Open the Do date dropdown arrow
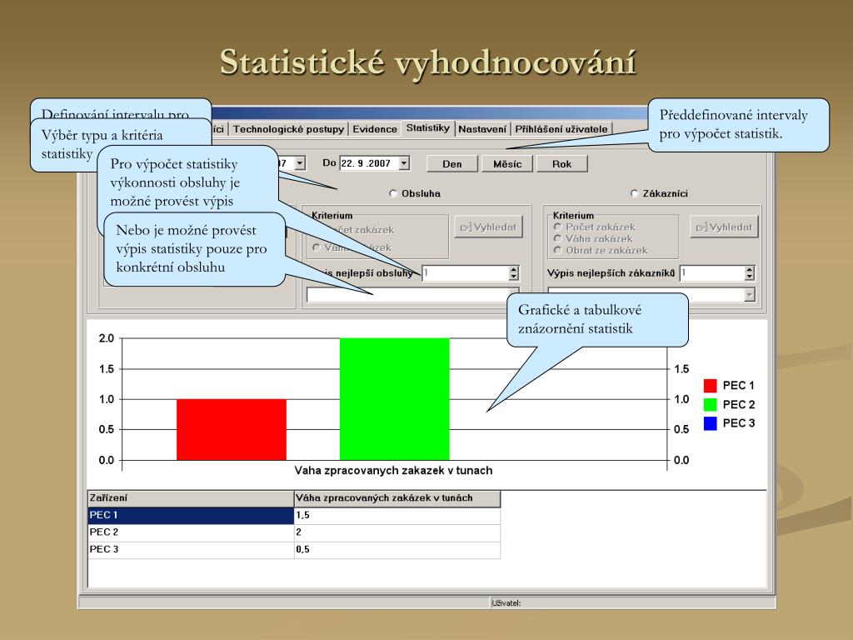Screen dimensions: 853x640 tap(404, 163)
